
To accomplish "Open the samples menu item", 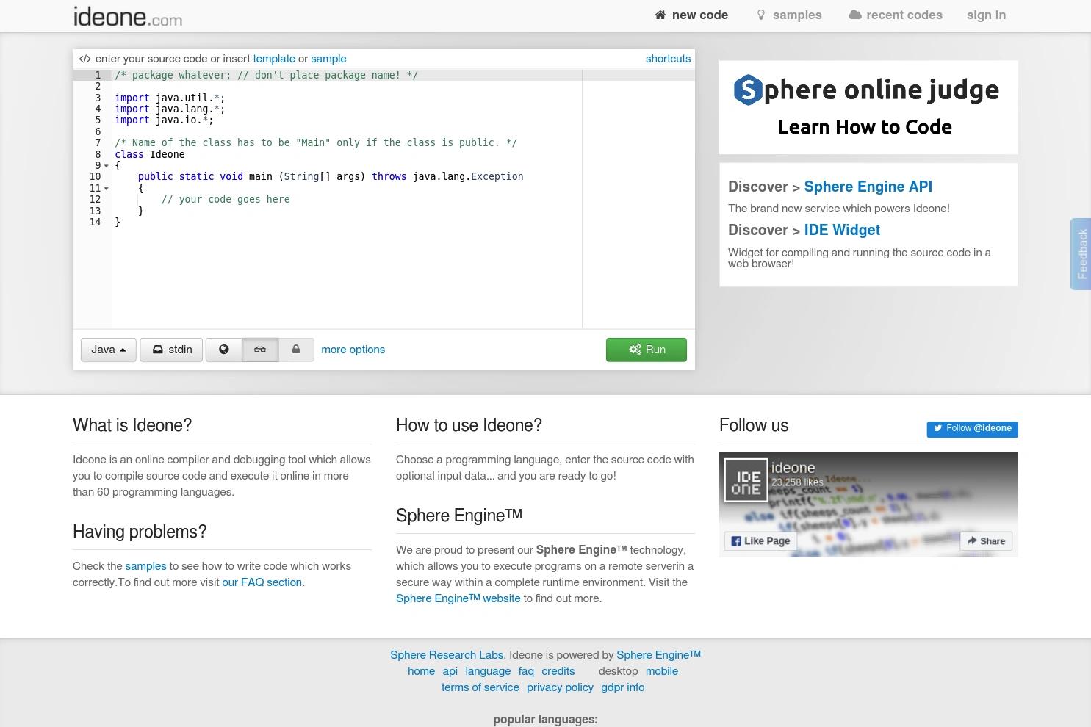I will pyautogui.click(x=789, y=15).
